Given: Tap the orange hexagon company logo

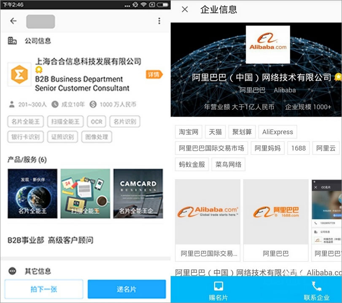Looking at the screenshot, I should 19,74.
